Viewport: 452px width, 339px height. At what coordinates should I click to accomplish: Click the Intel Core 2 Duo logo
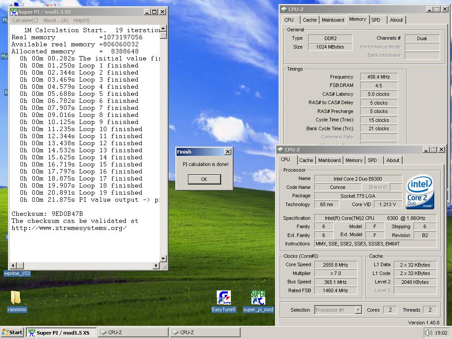(420, 192)
